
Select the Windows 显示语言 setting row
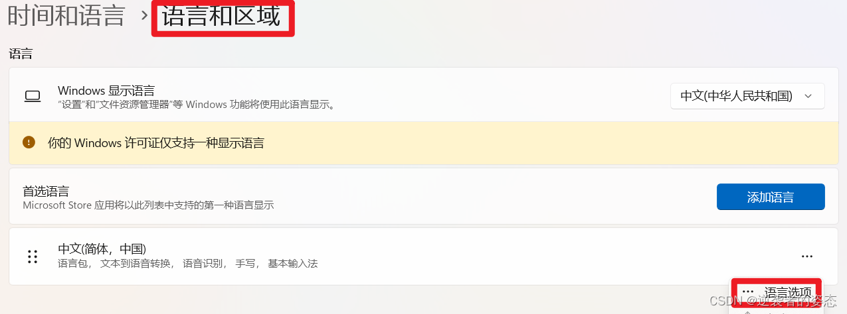tap(424, 96)
